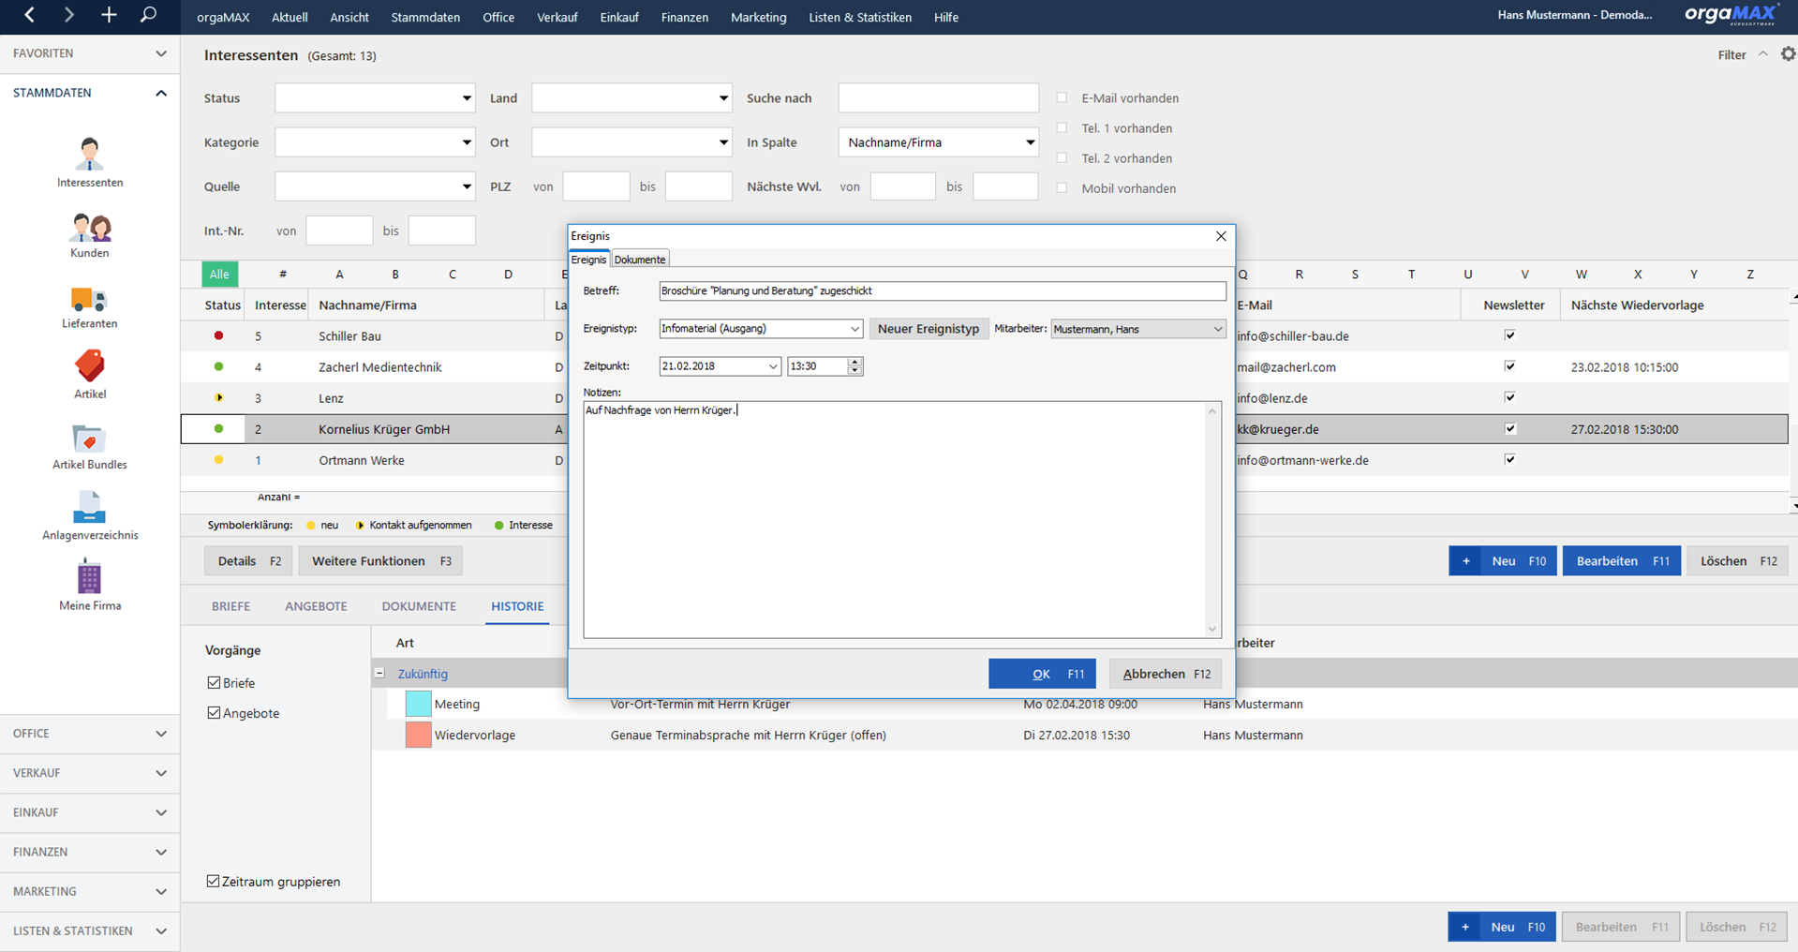Switch to the ANGEBOTE tab
This screenshot has width=1798, height=952.
316,606
